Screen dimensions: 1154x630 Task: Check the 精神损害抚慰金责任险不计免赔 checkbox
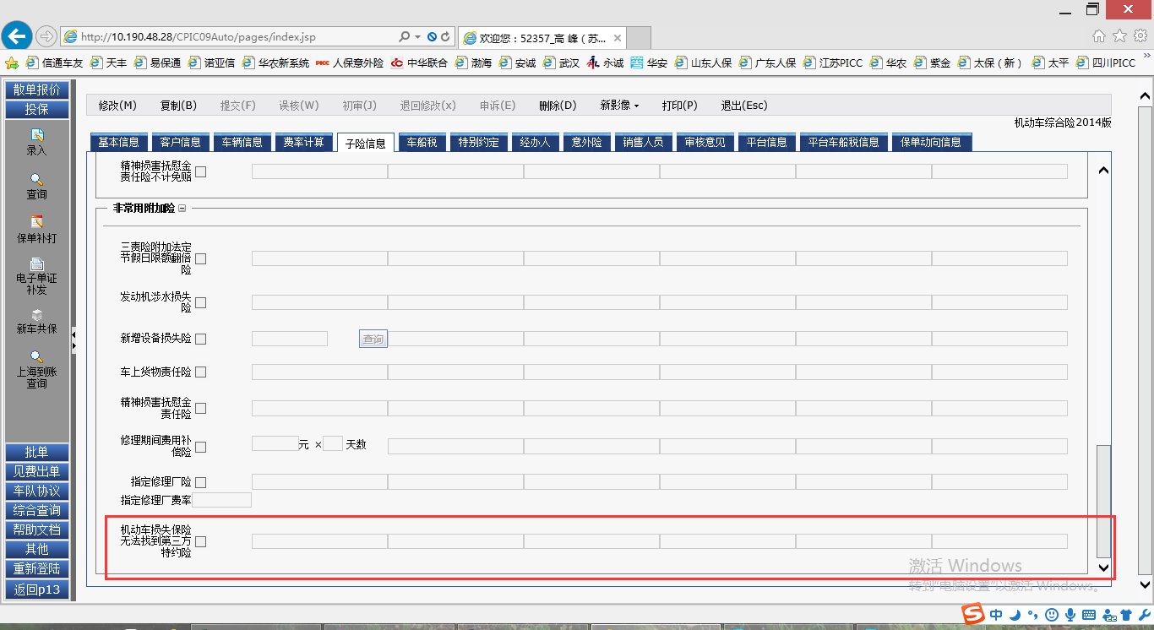click(x=201, y=171)
